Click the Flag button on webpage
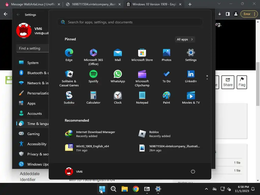This screenshot has height=195, width=260. [242, 82]
